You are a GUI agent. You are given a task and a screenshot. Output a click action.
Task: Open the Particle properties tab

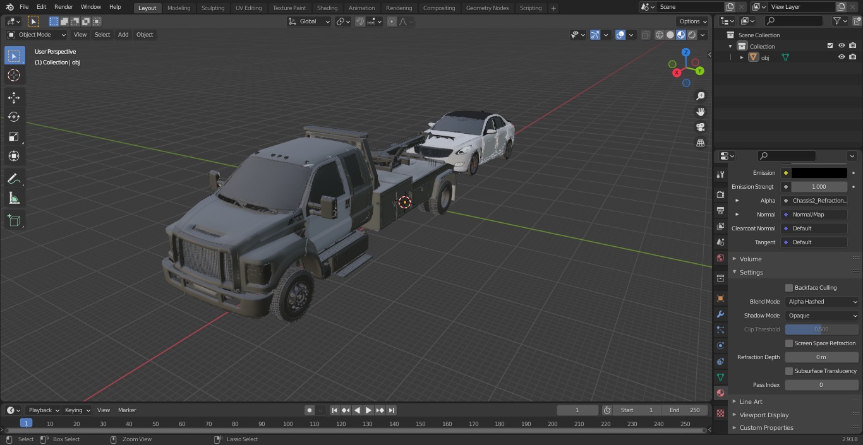720,329
